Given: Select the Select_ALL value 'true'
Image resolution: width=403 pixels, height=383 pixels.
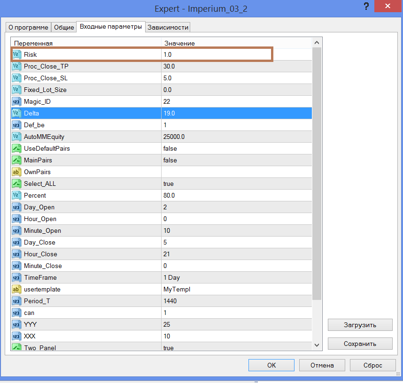Looking at the screenshot, I should coord(168,184).
